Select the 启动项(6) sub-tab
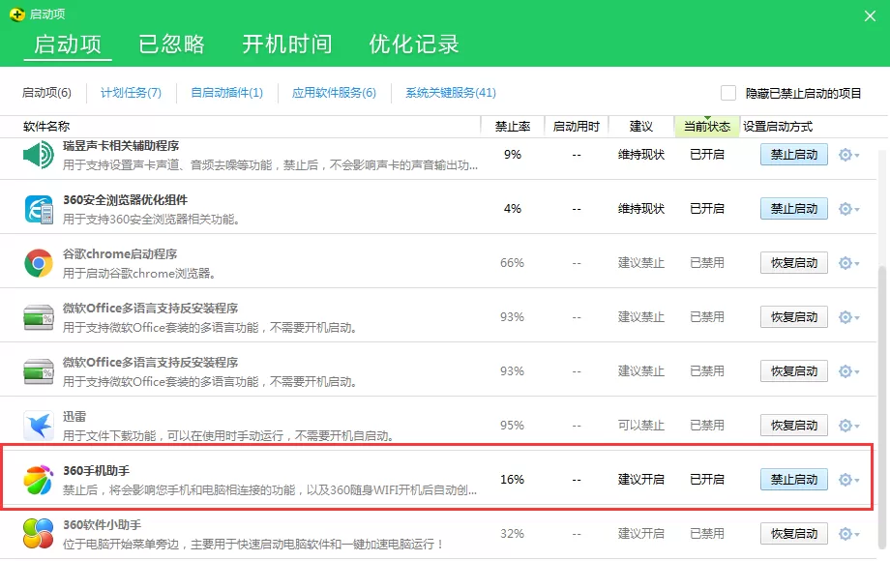This screenshot has width=890, height=561. click(x=46, y=93)
